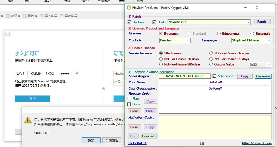The width and height of the screenshot is (277, 147).
Task: Toggle the Backup checkbox
Action: coord(129,22)
